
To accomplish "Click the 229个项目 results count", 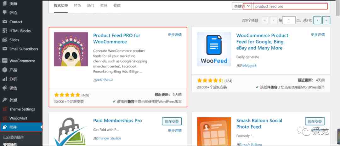I will [250, 20].
